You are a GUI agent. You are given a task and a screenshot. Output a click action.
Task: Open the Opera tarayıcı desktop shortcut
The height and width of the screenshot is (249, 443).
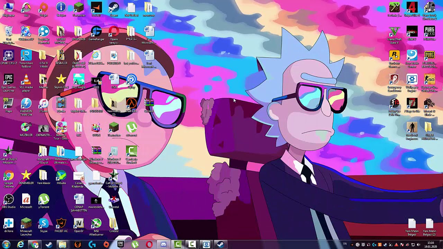click(114, 35)
